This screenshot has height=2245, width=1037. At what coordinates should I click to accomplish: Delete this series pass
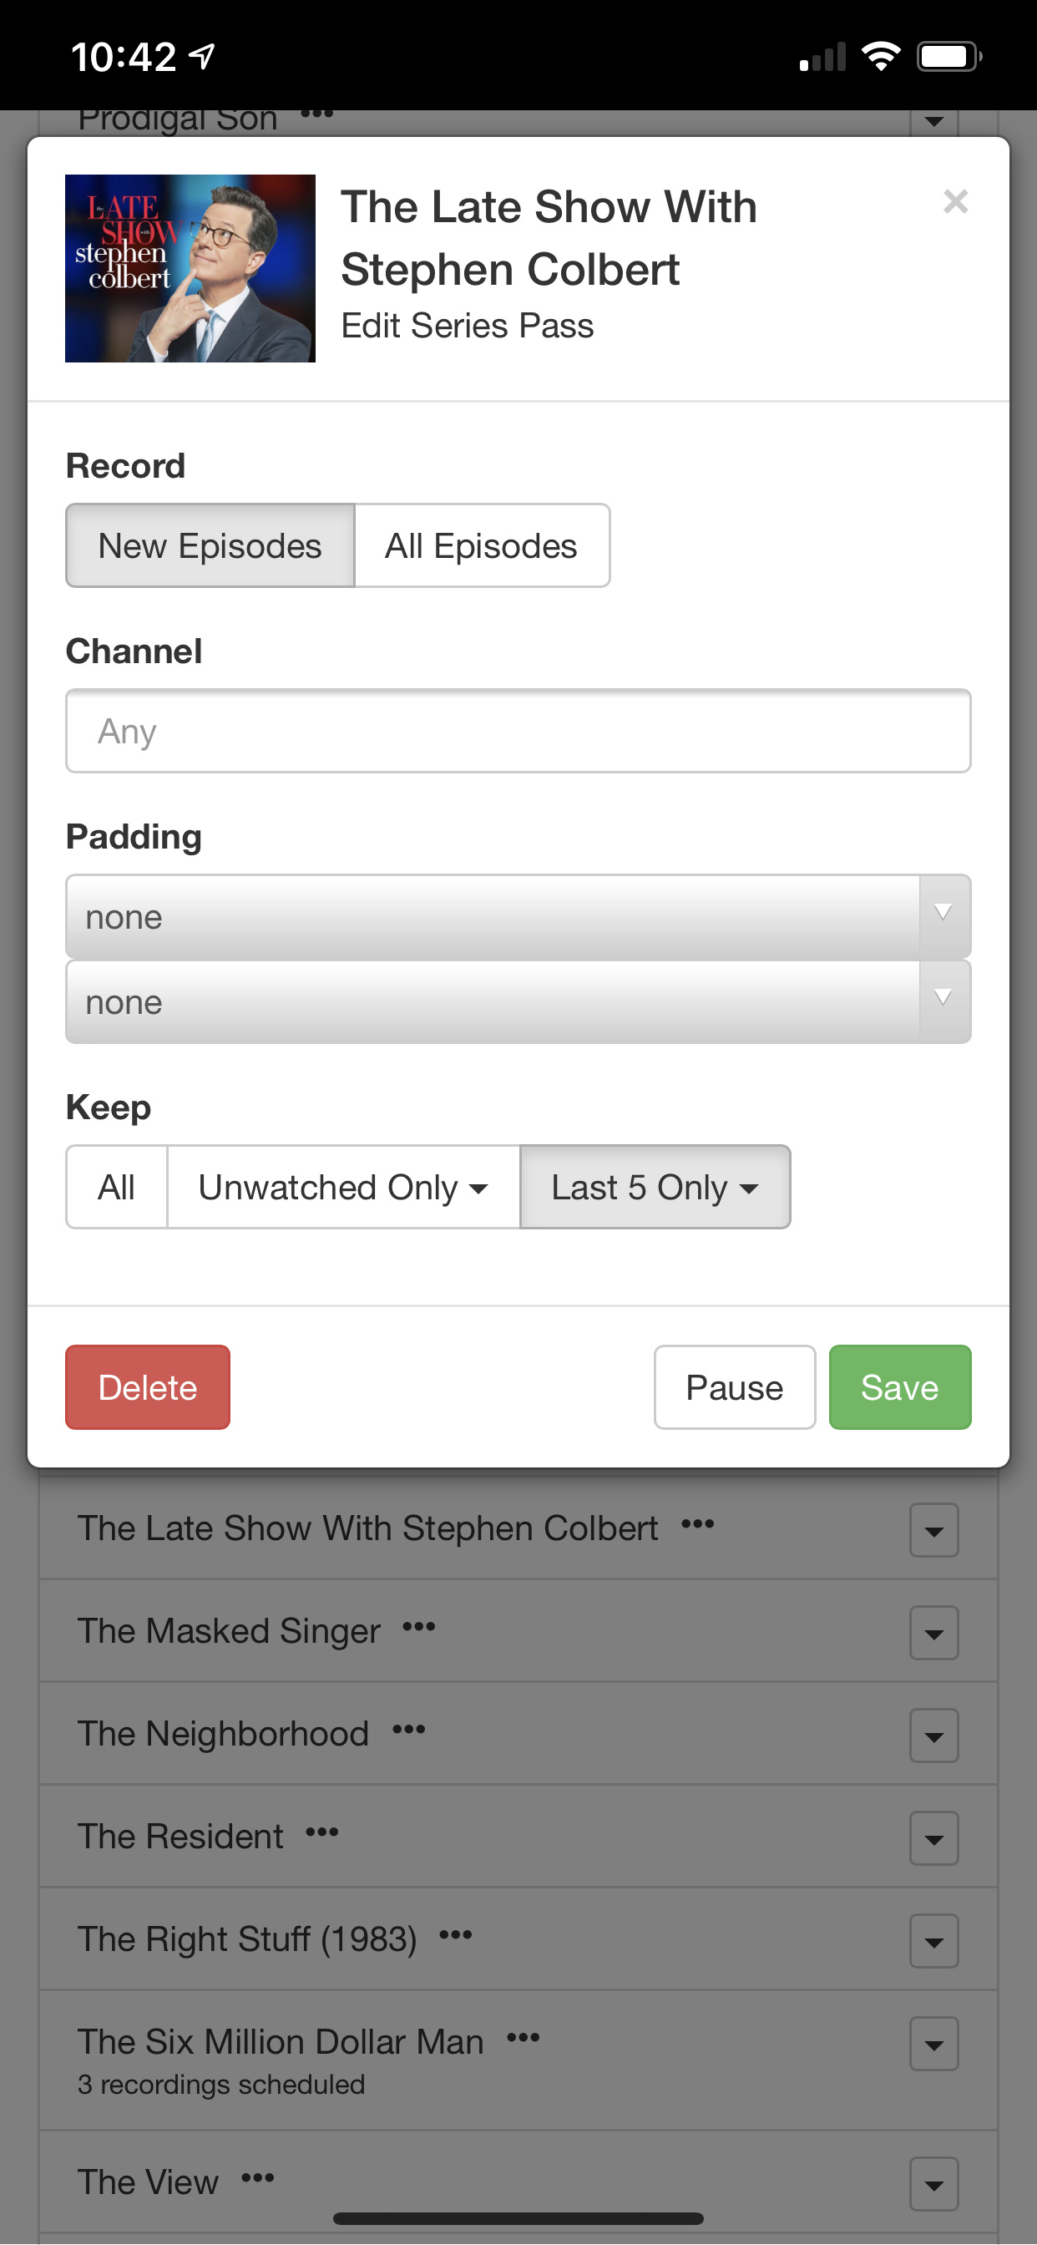point(147,1387)
